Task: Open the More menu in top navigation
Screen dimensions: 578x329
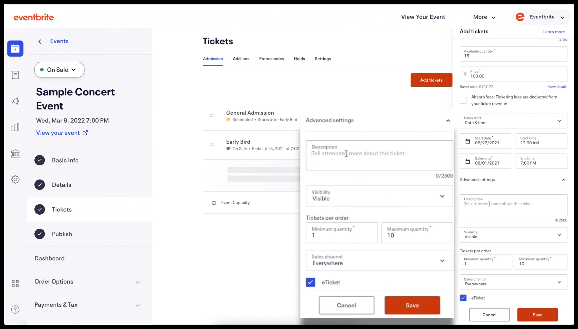Action: 484,17
